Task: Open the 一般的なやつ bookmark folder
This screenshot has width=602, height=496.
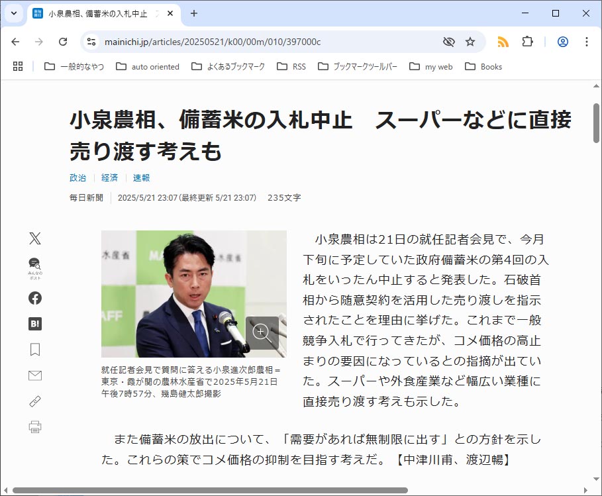Action: coord(74,66)
